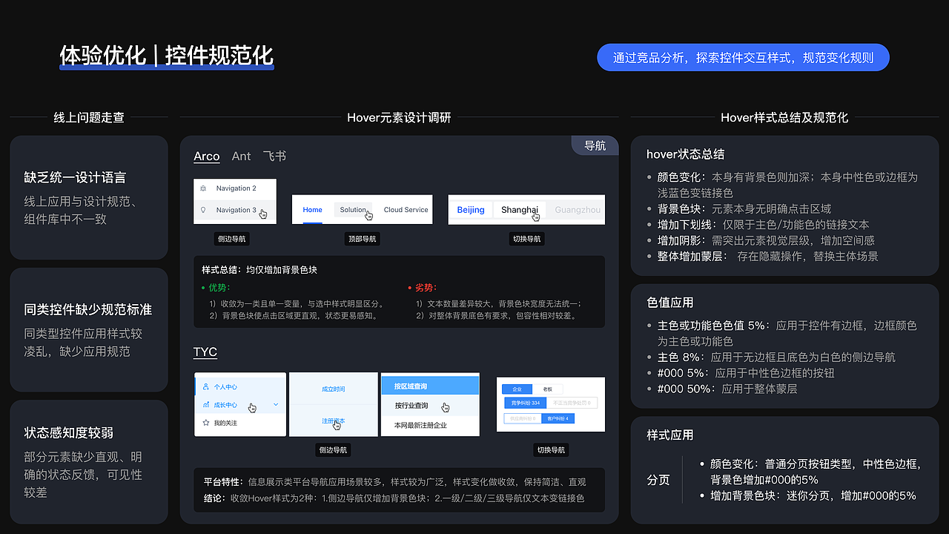Click the Solution navigation item

coord(352,210)
